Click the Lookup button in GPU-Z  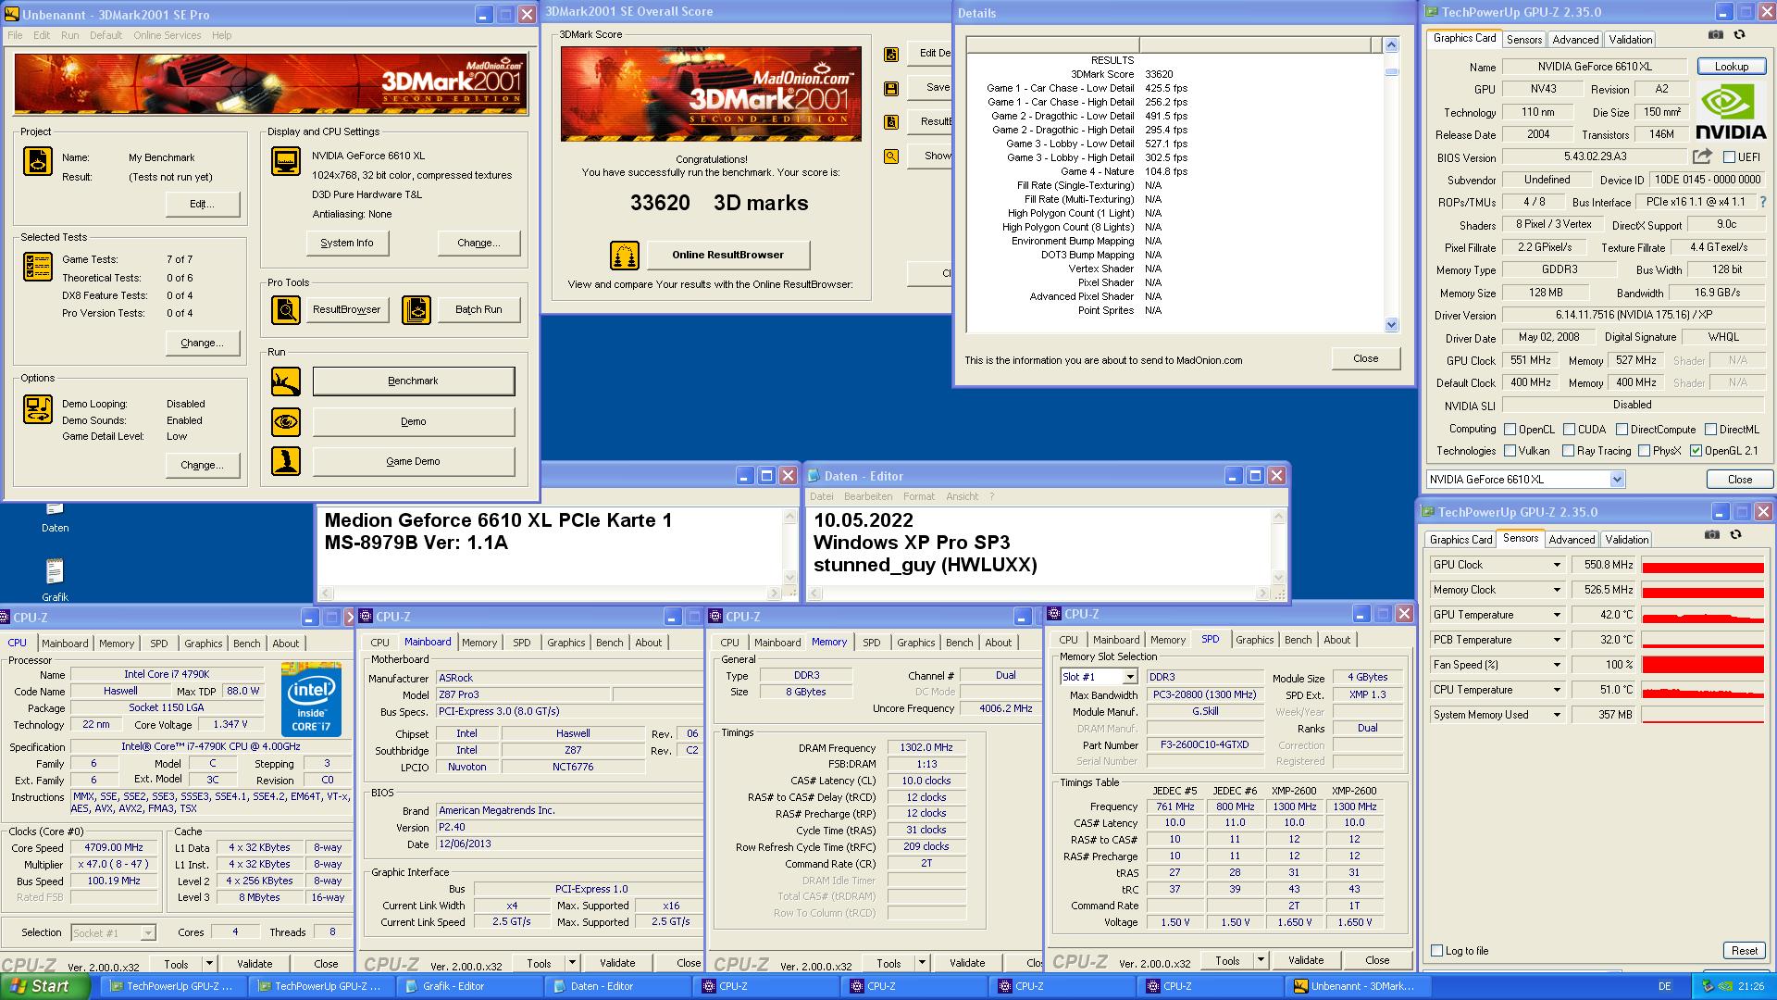1731,67
